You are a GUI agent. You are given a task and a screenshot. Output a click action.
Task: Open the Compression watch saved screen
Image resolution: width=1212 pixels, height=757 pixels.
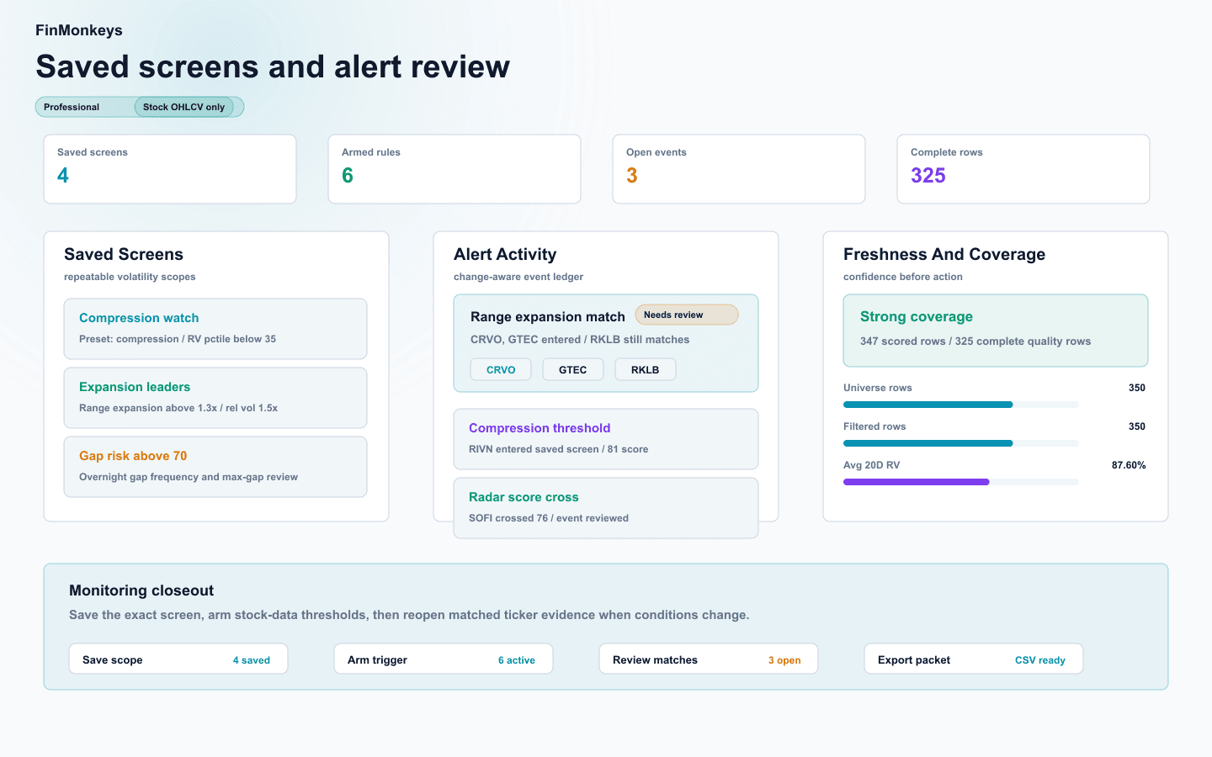[215, 329]
